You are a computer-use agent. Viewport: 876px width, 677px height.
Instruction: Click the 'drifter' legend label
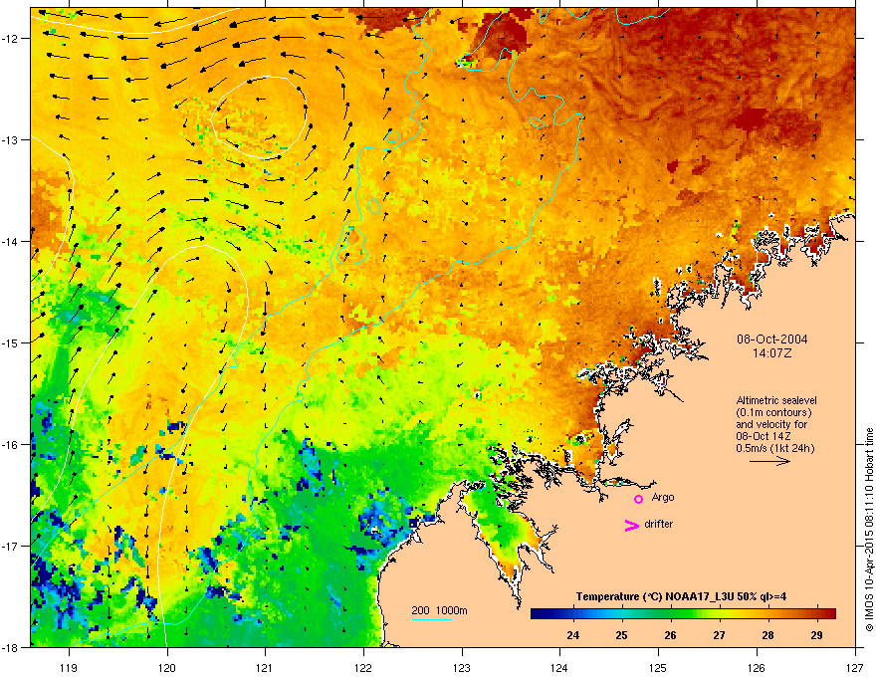[x=659, y=524]
